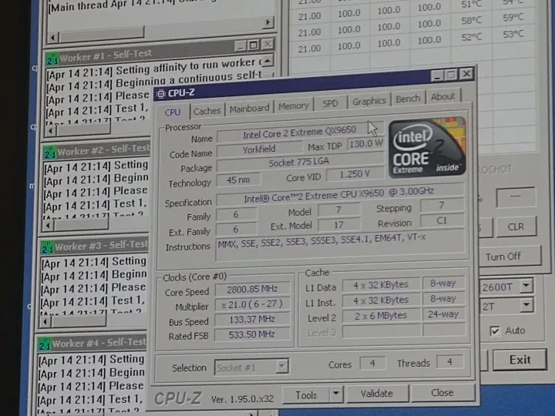Click Worker #3 horizontal scrollbar left arrow

click(45, 321)
